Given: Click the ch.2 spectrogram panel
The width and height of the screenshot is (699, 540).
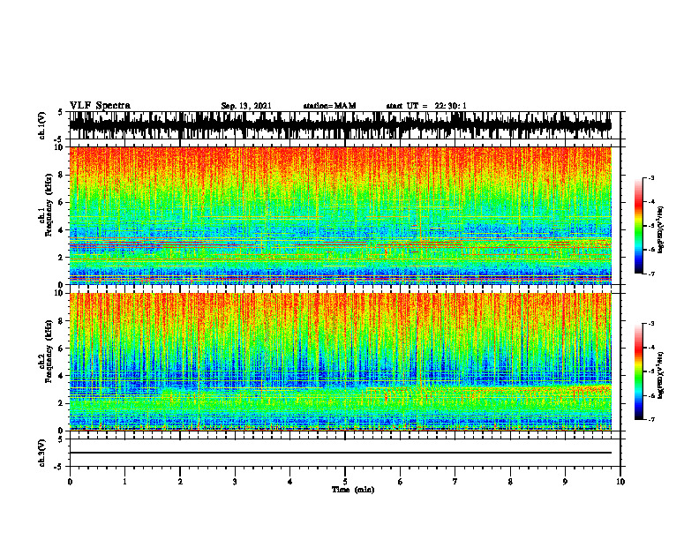Looking at the screenshot, I should click(340, 362).
